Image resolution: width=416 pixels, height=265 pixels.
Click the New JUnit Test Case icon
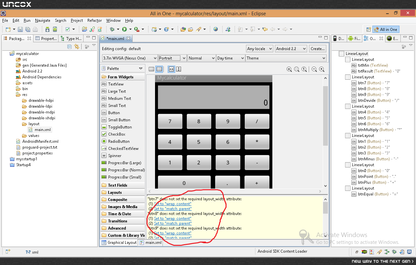92,29
